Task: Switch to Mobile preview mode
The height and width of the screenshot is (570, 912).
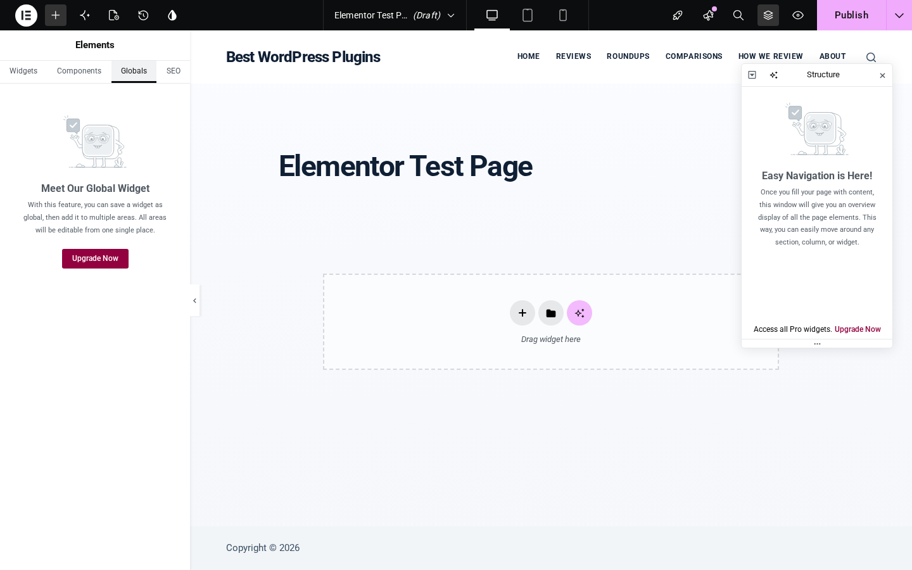Action: coord(563,15)
